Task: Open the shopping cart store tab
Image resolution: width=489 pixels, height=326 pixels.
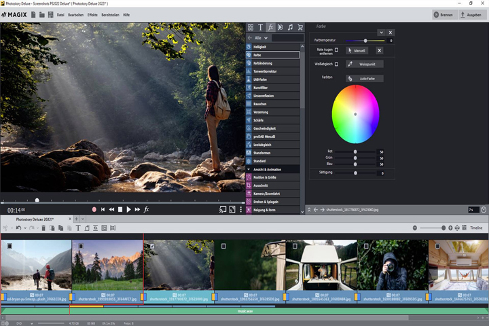Action: pos(300,27)
